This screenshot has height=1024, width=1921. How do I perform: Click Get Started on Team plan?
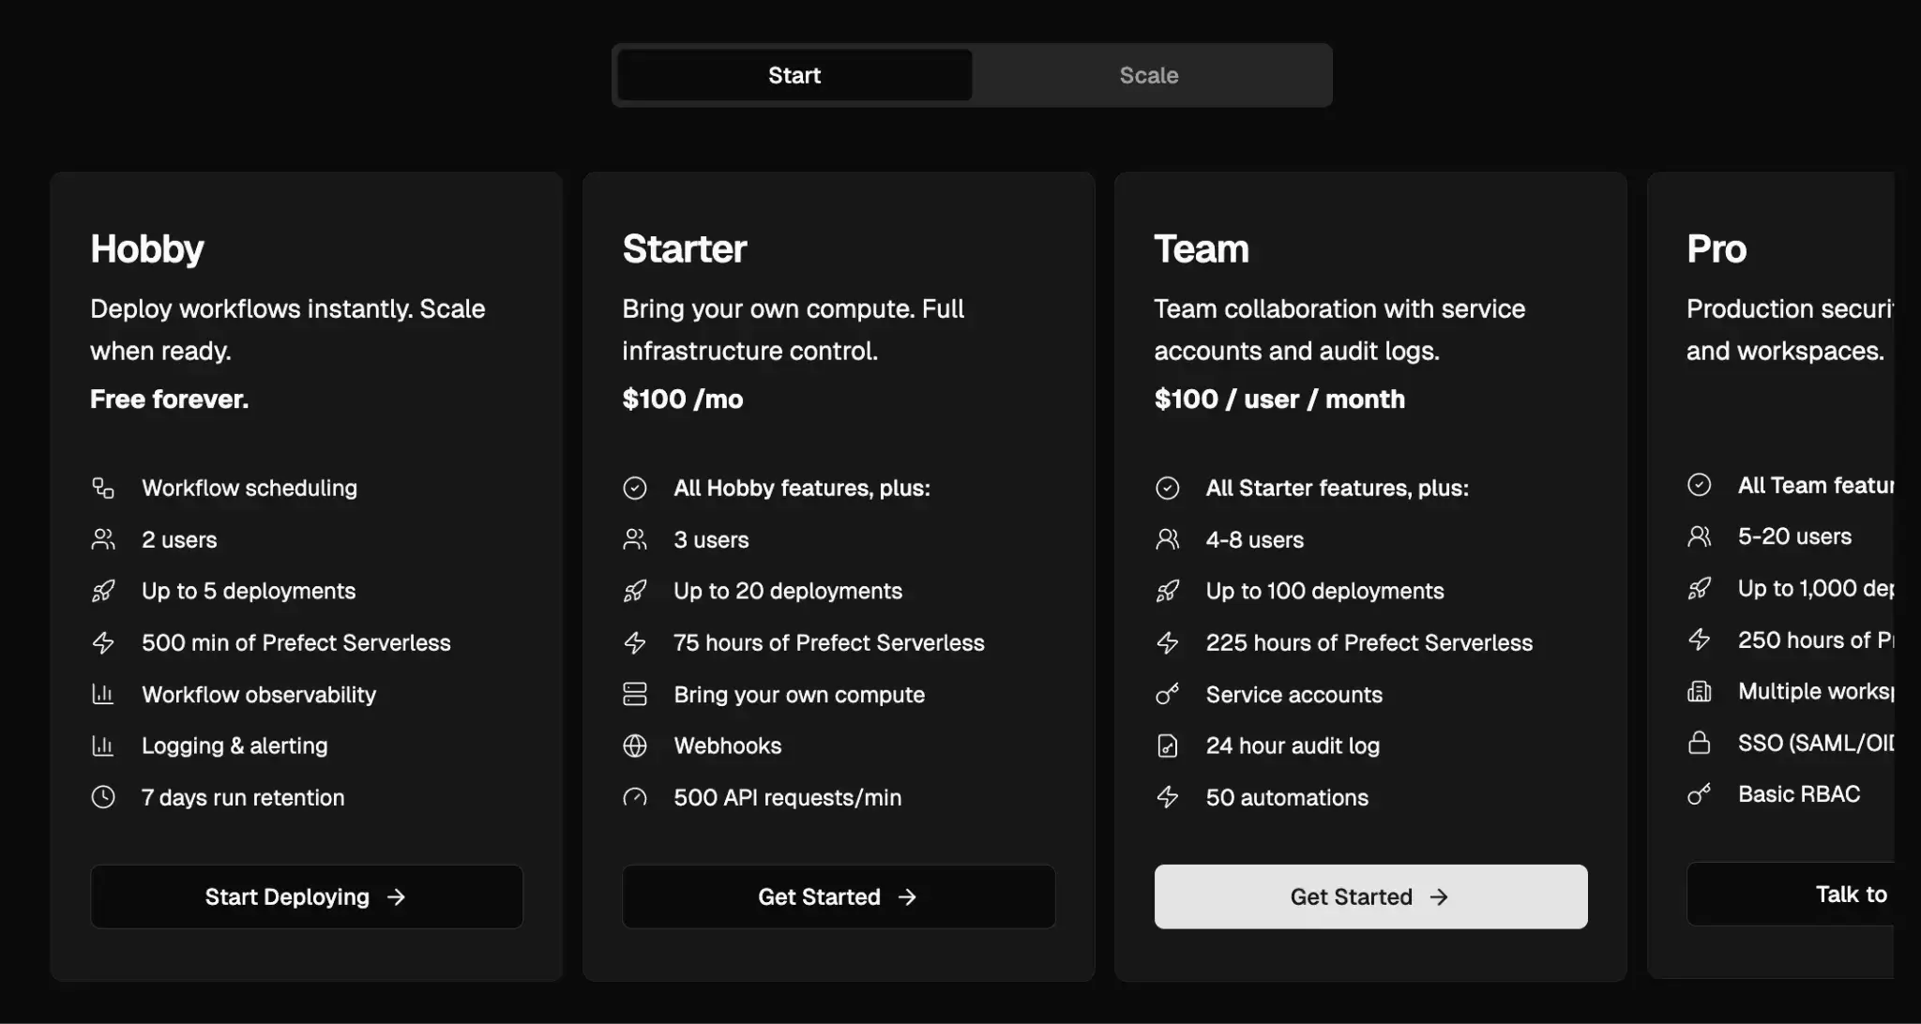pyautogui.click(x=1369, y=896)
